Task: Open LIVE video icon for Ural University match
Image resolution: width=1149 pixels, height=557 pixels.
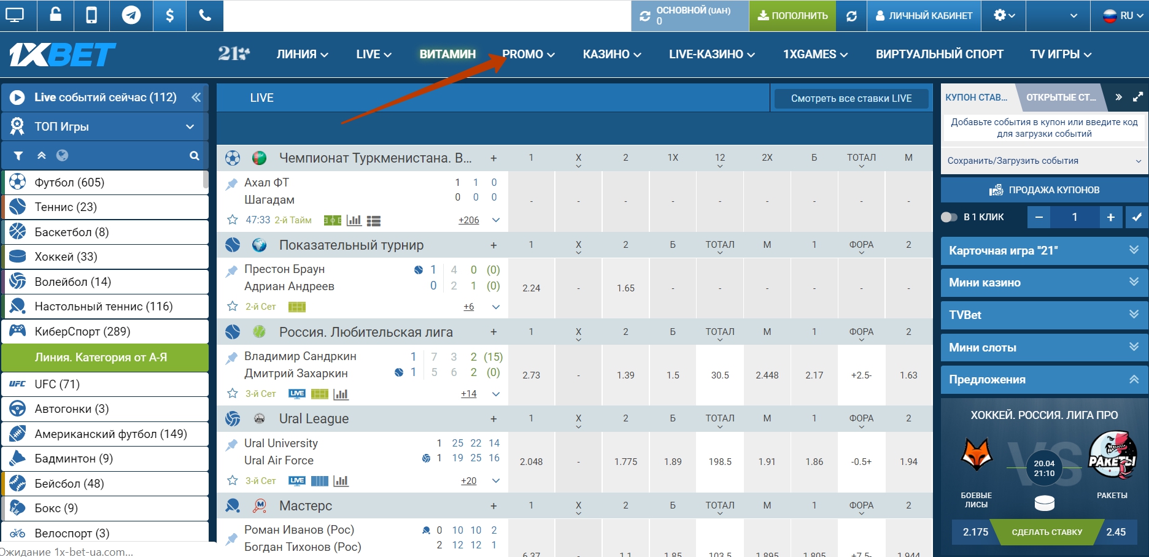Action: (x=297, y=481)
